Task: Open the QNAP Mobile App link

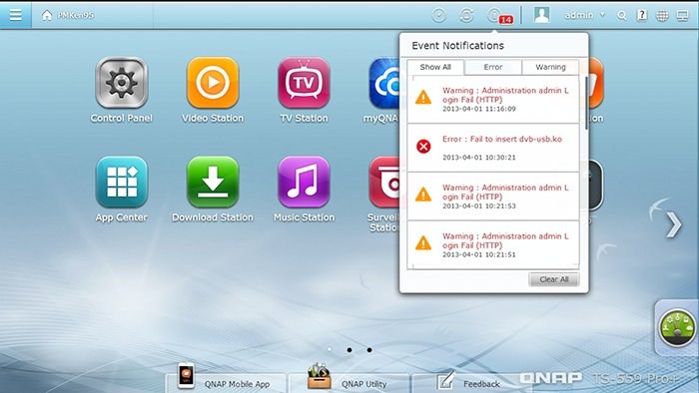Action: click(225, 382)
